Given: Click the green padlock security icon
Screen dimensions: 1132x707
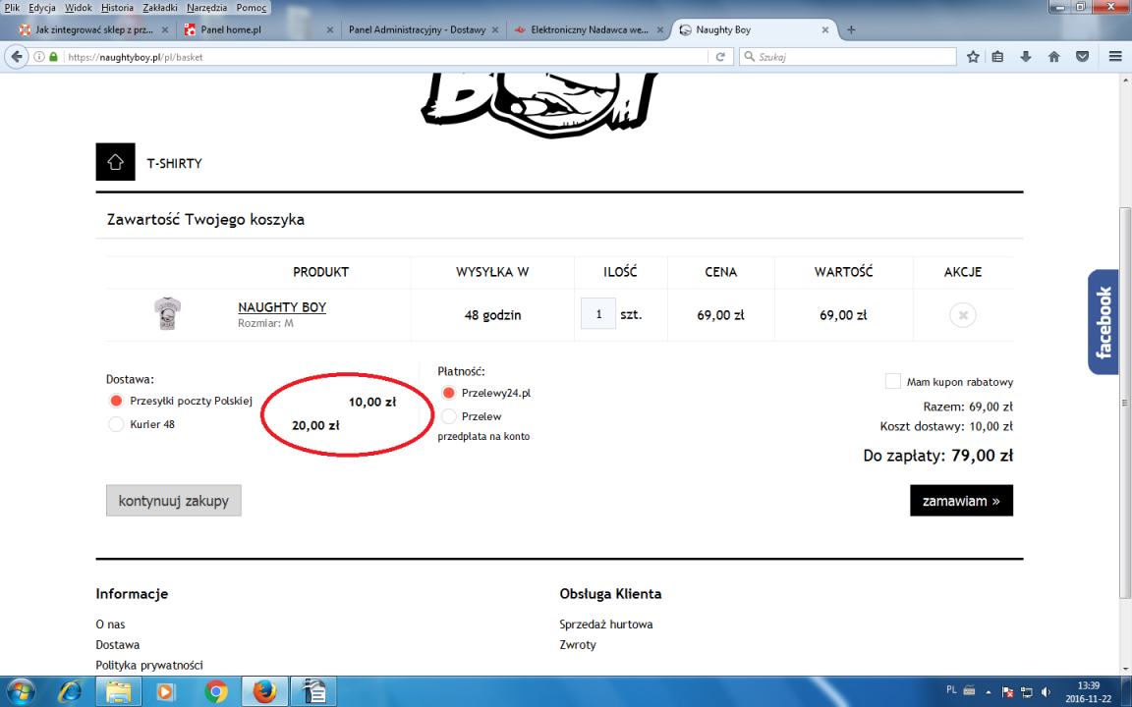Looking at the screenshot, I should click(53, 56).
